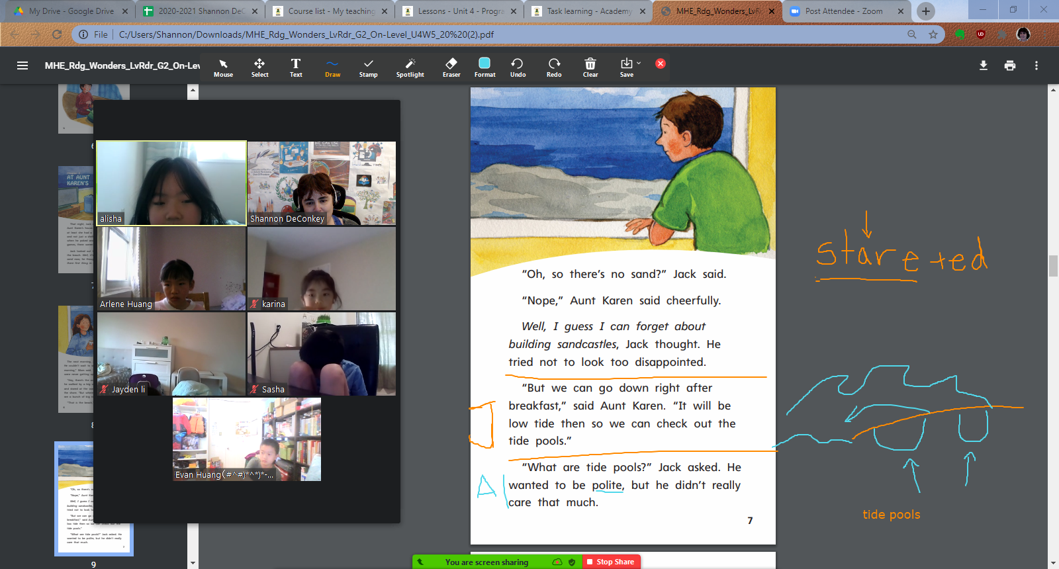Viewport: 1059px width, 569px height.
Task: Click the thumbnail sidebar scroll-up arrow
Action: point(193,91)
